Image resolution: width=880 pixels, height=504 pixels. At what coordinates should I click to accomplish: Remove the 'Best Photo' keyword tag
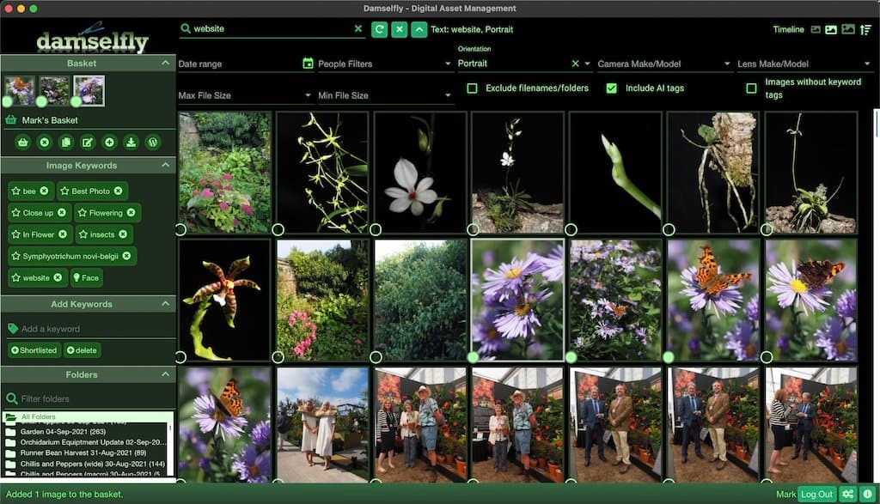[x=119, y=191]
